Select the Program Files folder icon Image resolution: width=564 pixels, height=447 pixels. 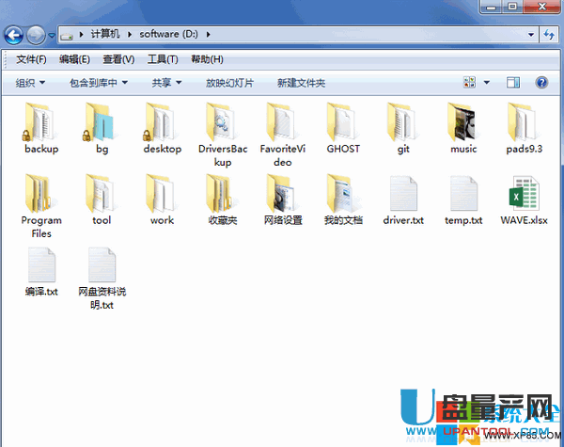coord(40,194)
